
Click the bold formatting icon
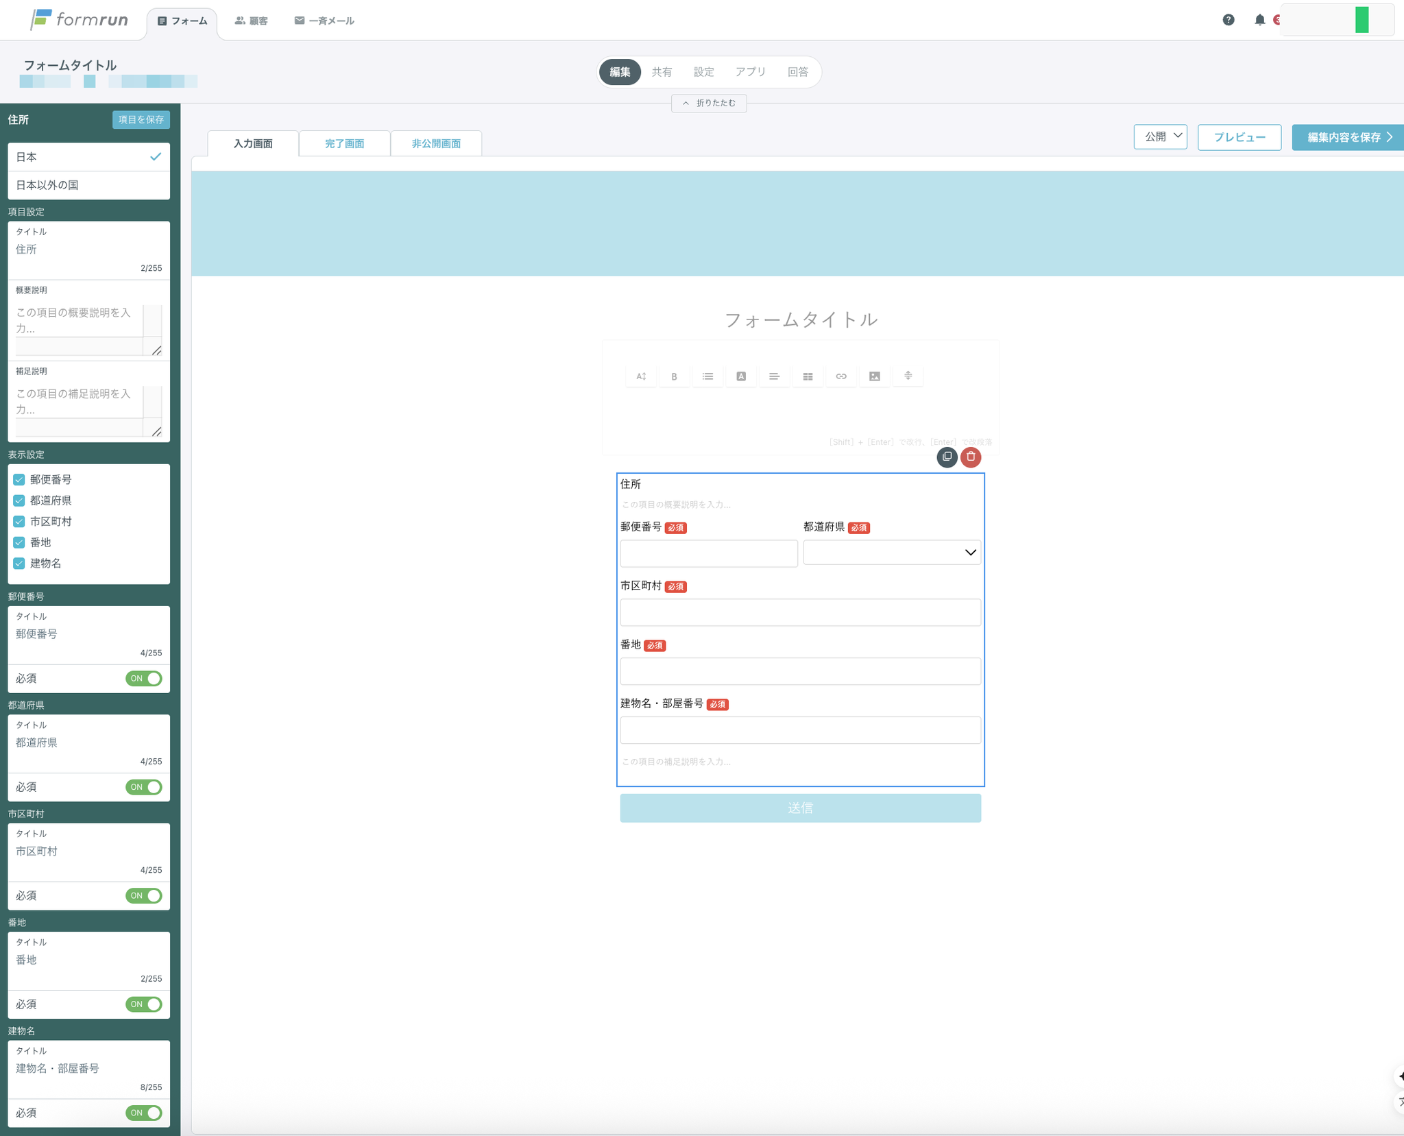(674, 376)
